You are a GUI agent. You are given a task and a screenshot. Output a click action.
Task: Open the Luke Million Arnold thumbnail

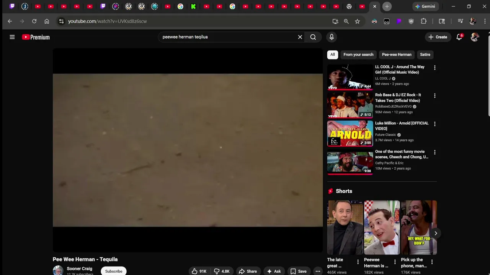(x=350, y=134)
